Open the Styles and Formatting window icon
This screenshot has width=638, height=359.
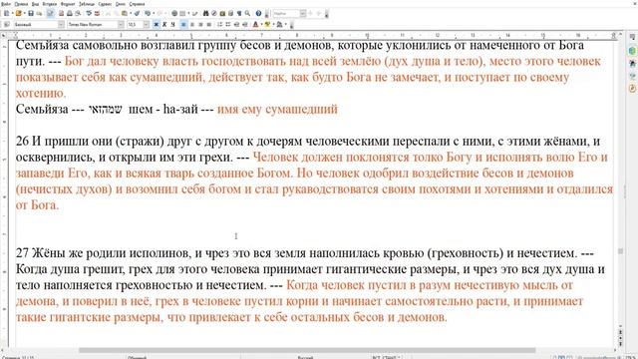coord(7,24)
